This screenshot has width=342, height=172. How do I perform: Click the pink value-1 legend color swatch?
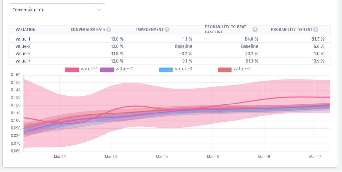pyautogui.click(x=72, y=69)
